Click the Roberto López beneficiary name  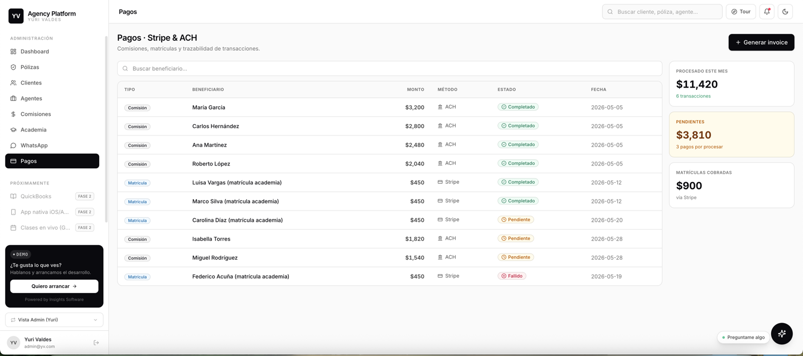(211, 164)
